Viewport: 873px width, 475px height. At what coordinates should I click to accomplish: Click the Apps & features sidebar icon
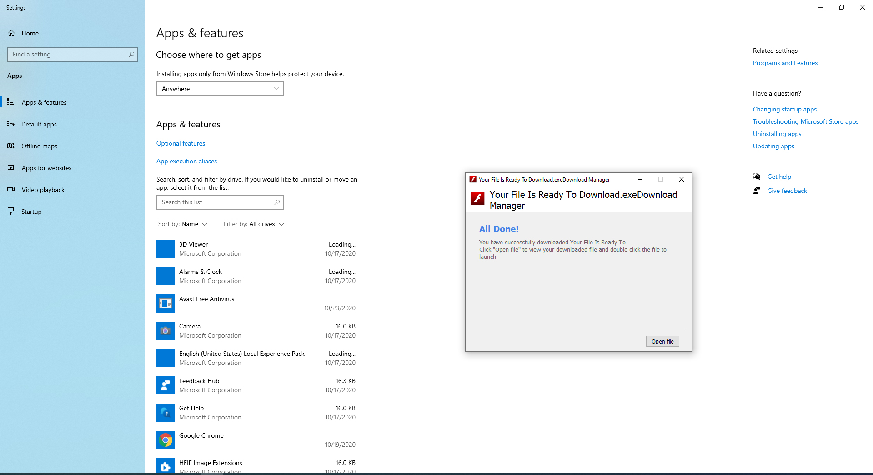(x=11, y=102)
